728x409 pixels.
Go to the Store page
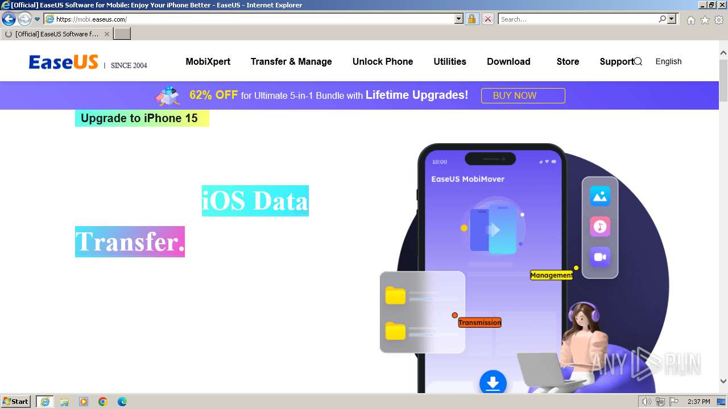[568, 61]
